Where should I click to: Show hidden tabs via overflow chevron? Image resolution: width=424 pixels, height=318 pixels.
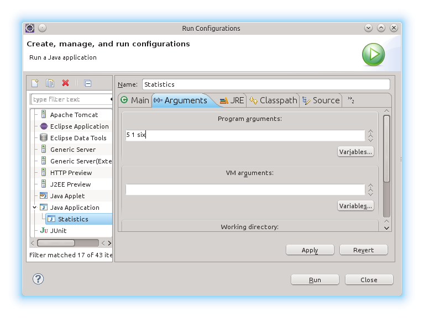tap(350, 100)
